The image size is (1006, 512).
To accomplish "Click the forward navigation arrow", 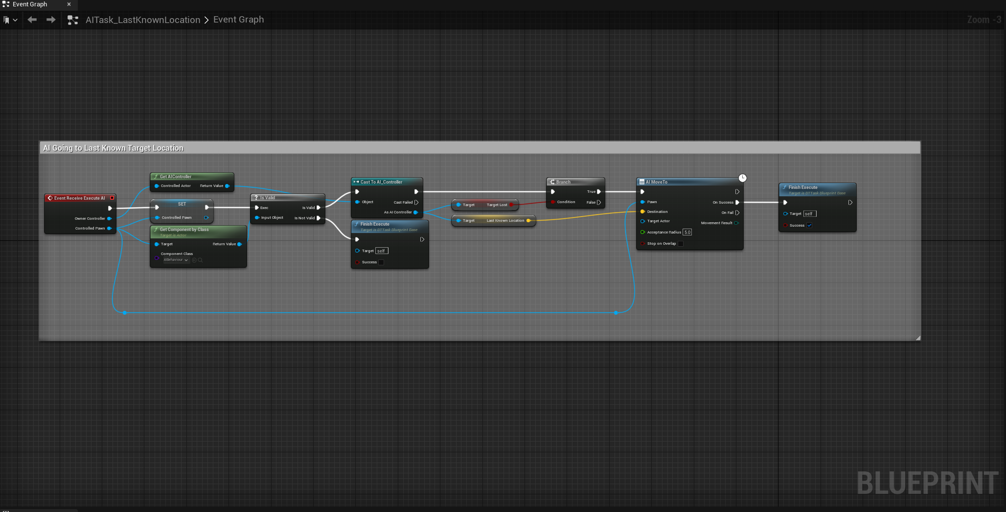I will coord(50,20).
